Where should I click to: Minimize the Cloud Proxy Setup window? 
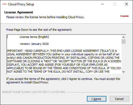tap(102, 4)
